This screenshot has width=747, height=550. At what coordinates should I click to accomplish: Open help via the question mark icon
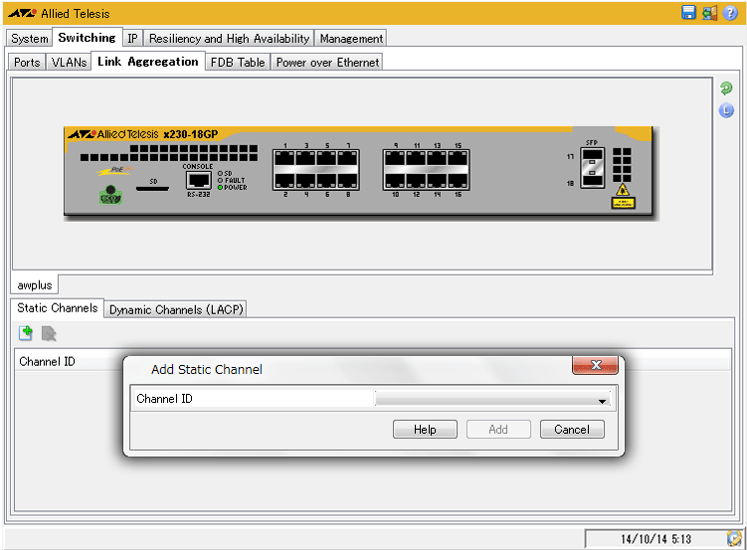730,13
